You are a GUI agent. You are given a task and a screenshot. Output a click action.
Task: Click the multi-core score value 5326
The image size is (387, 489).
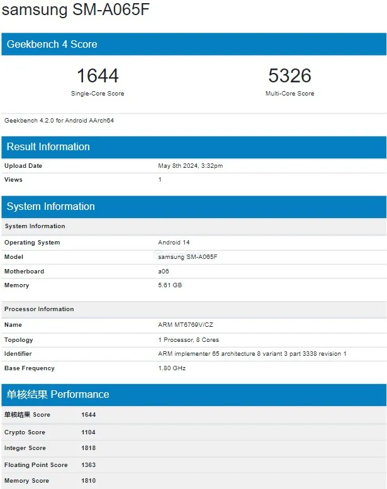tap(289, 76)
